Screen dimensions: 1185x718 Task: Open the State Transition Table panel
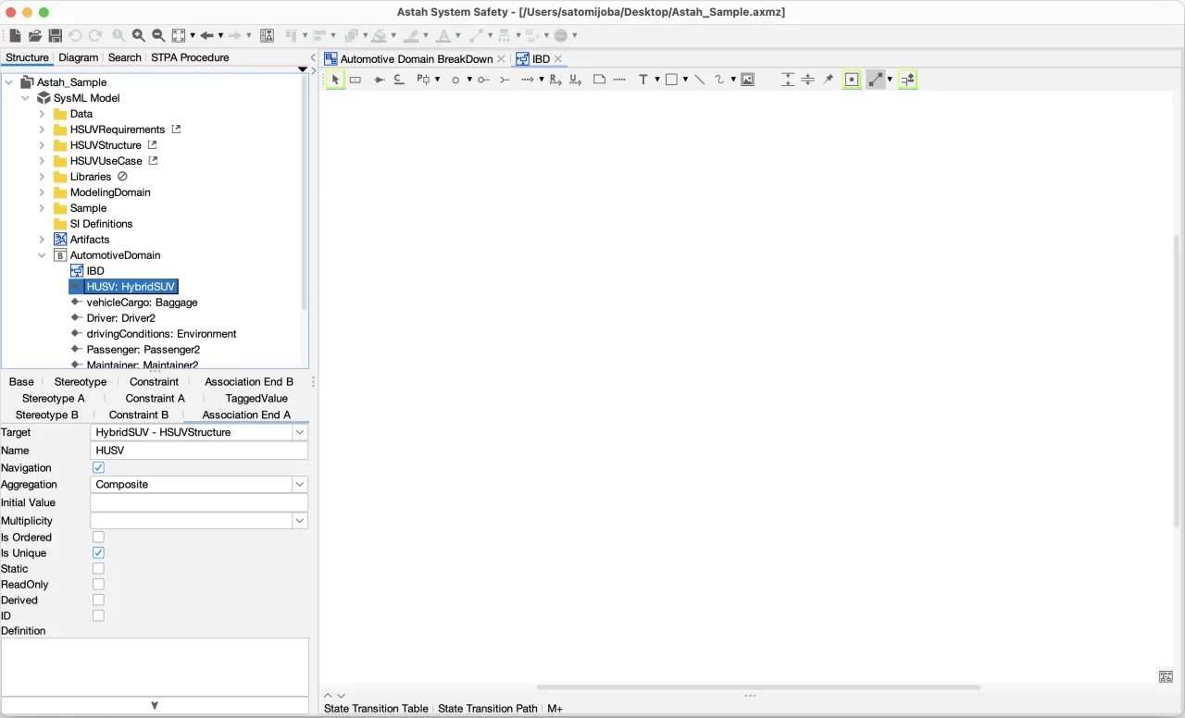(376, 709)
